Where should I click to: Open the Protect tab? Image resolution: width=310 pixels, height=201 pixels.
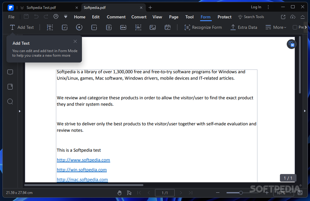coord(224,17)
